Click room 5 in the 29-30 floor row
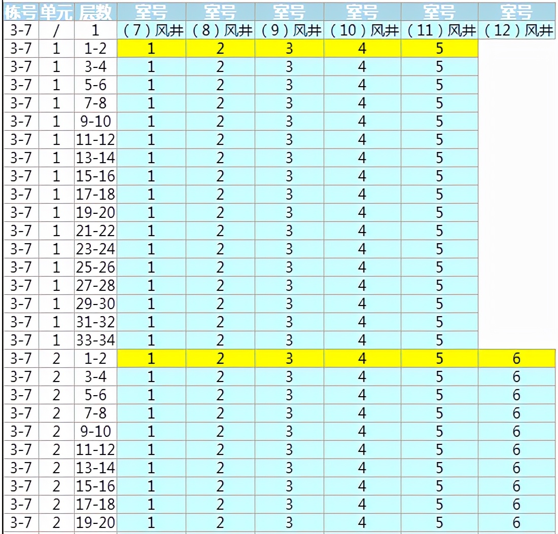Viewport: 558px width, 534px height. point(439,303)
